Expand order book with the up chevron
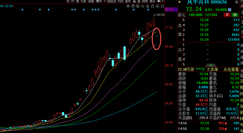The image size is (243, 133). 211,65
